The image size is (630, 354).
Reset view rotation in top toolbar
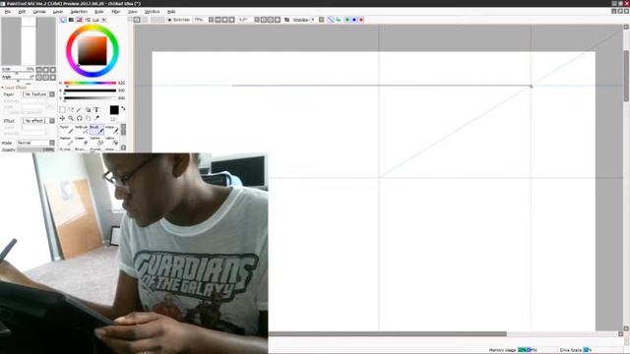click(x=278, y=20)
